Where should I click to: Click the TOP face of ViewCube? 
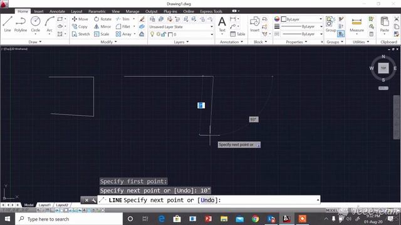[x=383, y=68]
